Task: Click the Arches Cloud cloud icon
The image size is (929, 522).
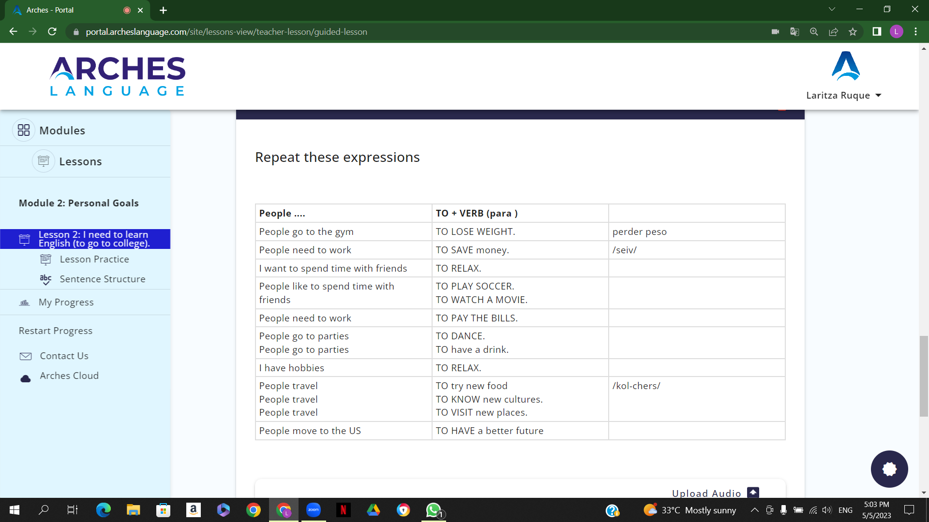Action: [26, 378]
